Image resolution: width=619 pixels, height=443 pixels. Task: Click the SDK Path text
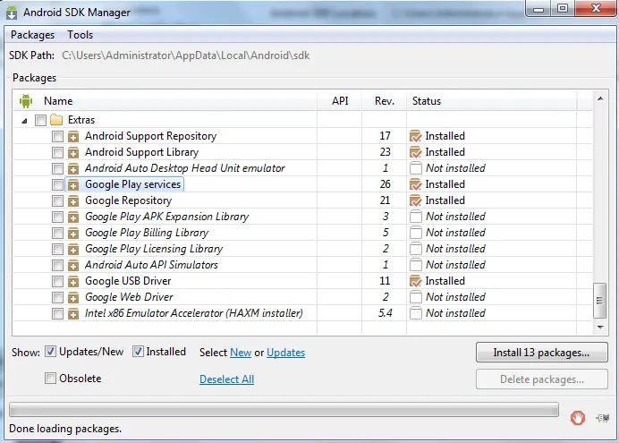185,55
